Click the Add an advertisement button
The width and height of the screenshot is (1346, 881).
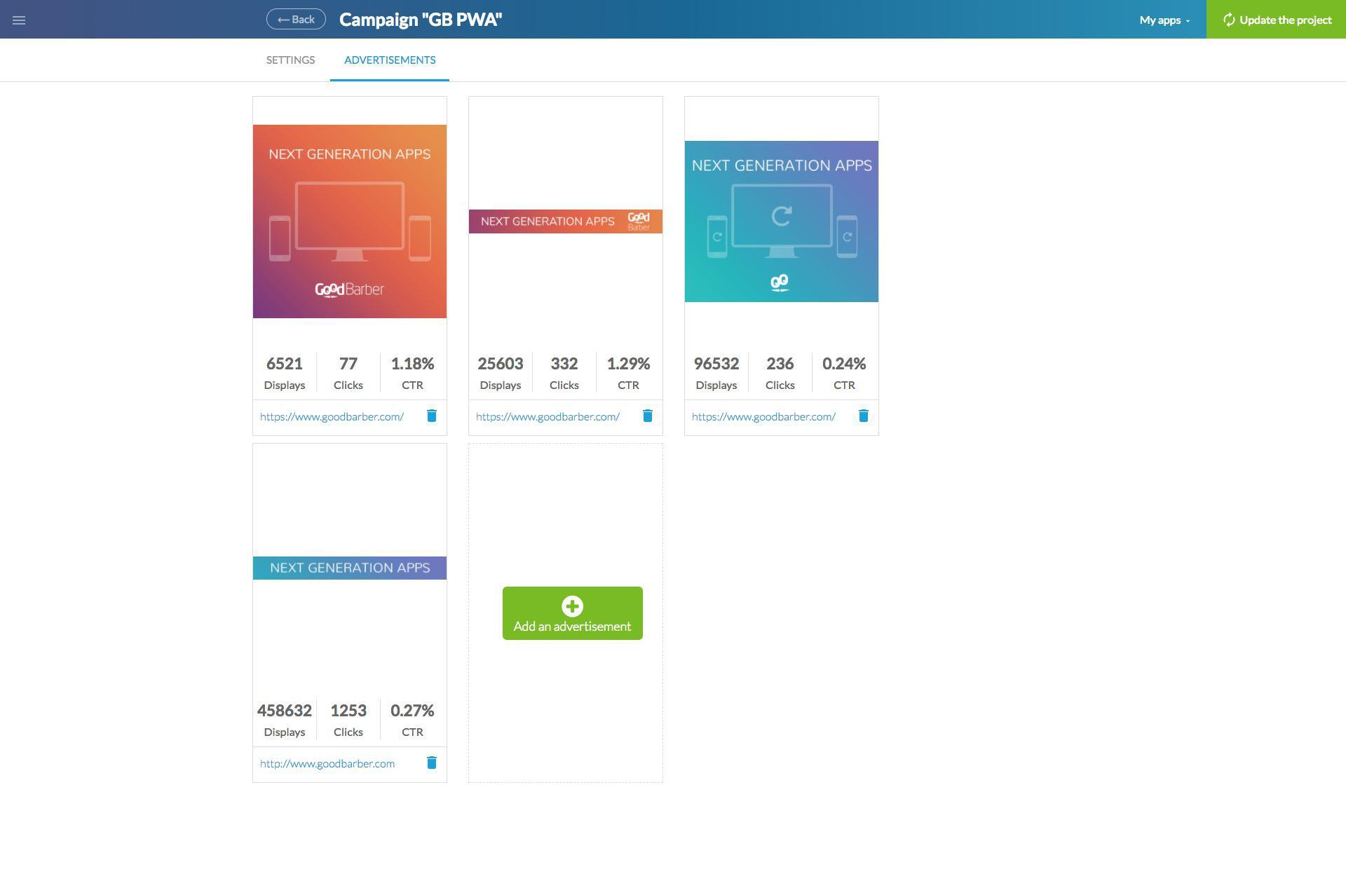coord(572,626)
